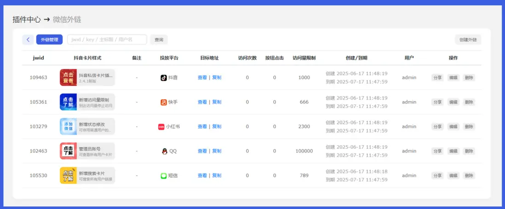Click the 添加微信 card thumbnail
Screen dimensions: 505x209
[x=68, y=126]
